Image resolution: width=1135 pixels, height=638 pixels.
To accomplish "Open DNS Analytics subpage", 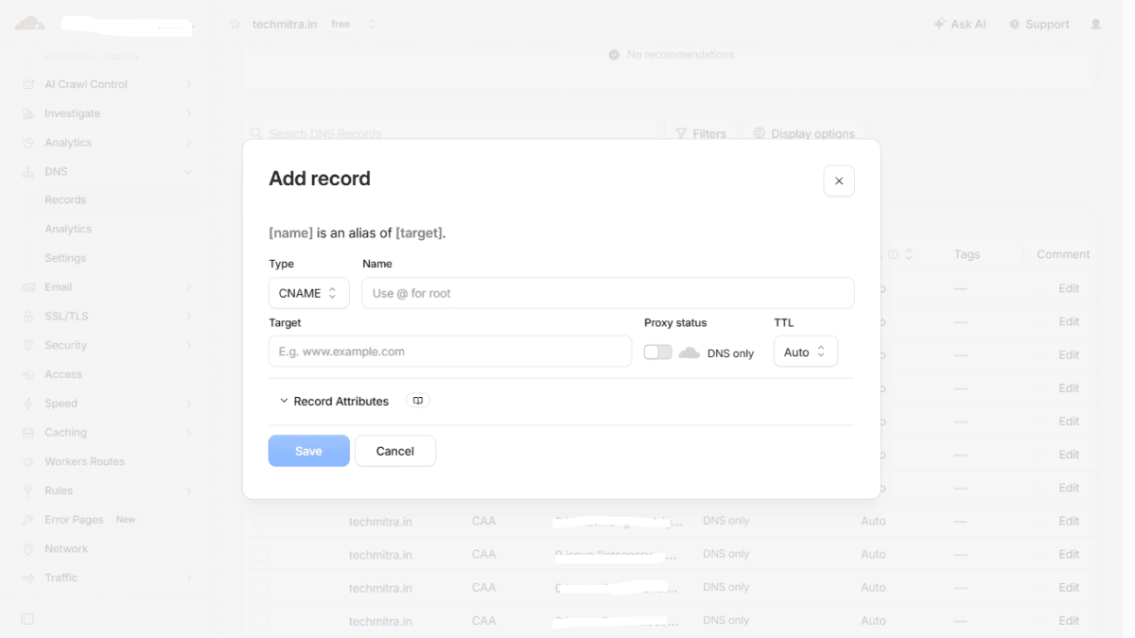I will [x=68, y=230].
